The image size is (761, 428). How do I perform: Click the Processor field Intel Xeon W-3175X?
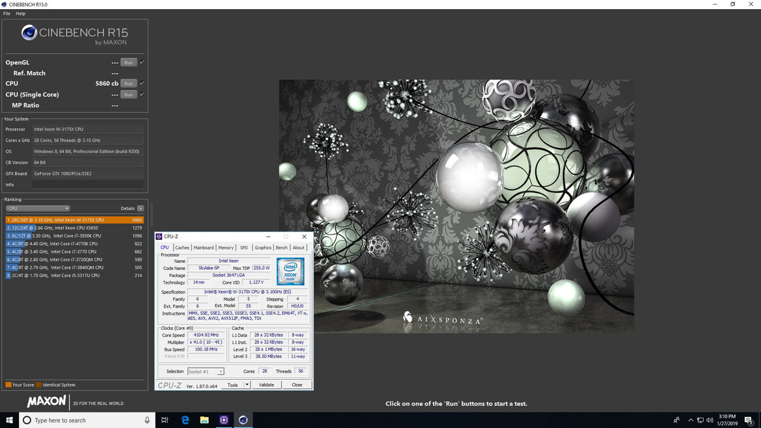pos(88,129)
